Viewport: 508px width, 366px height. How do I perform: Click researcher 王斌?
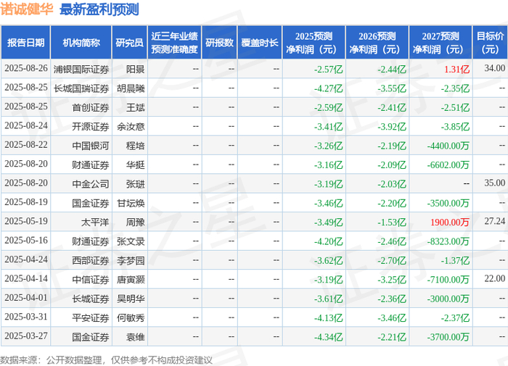(136, 107)
